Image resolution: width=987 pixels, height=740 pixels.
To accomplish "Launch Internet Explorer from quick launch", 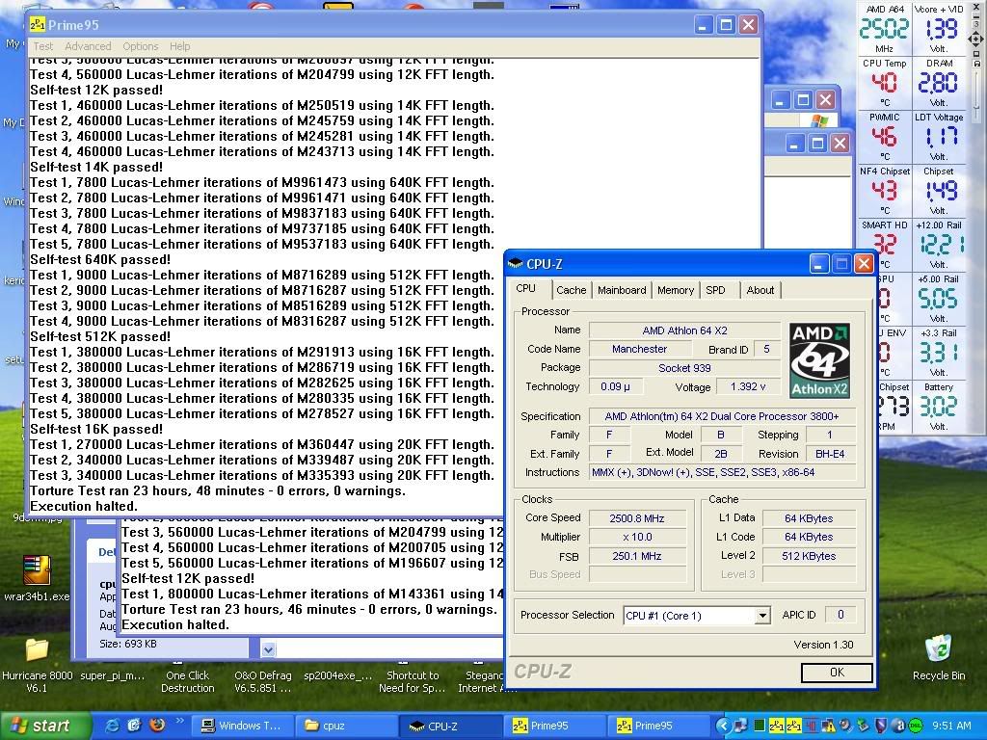I will click(113, 726).
